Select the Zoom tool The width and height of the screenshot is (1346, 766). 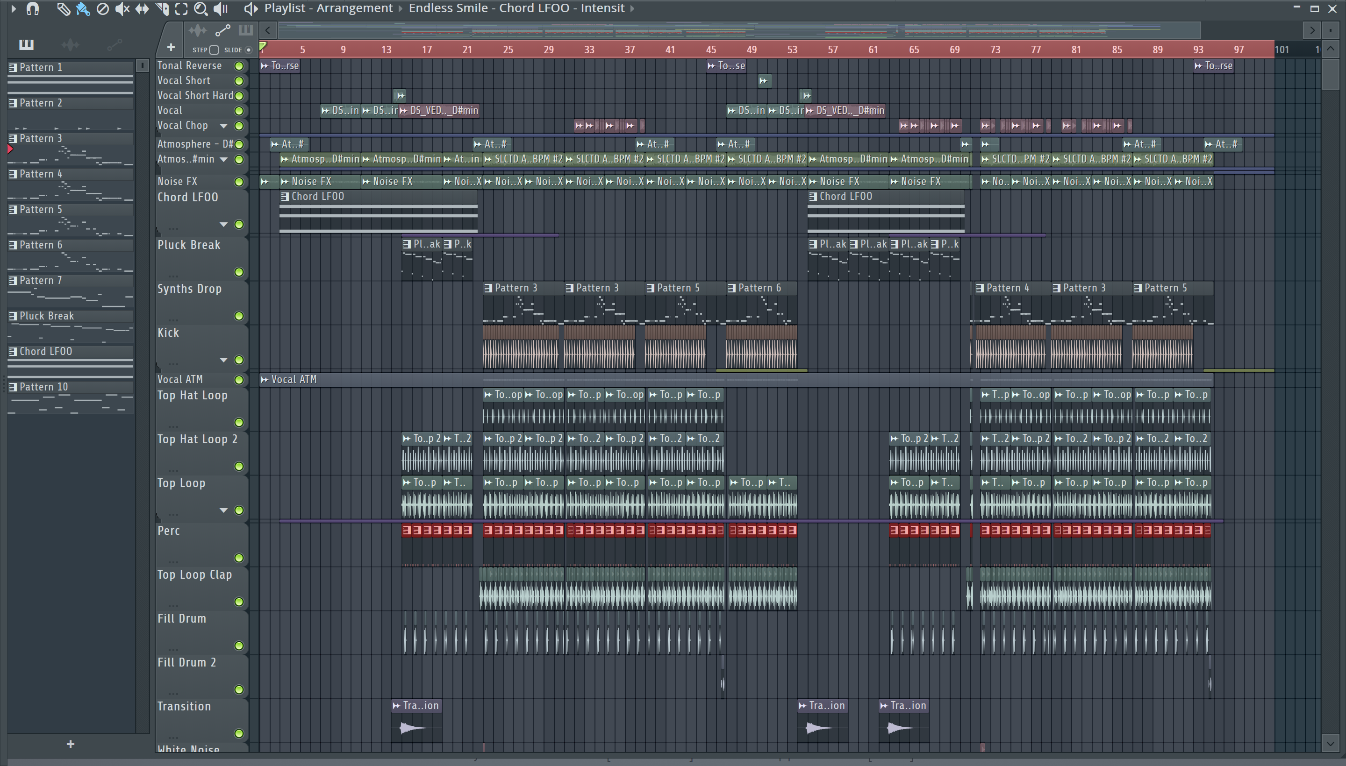click(x=200, y=8)
